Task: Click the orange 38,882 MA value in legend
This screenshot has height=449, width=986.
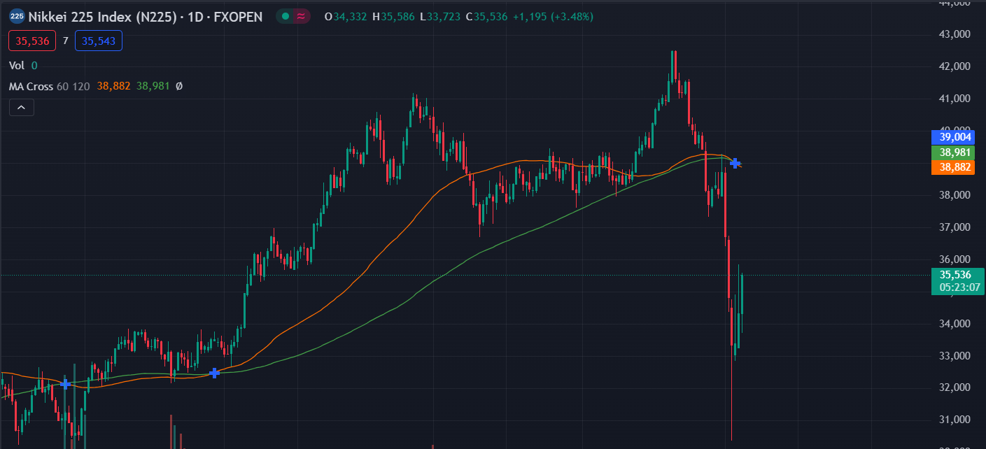Action: (x=113, y=86)
